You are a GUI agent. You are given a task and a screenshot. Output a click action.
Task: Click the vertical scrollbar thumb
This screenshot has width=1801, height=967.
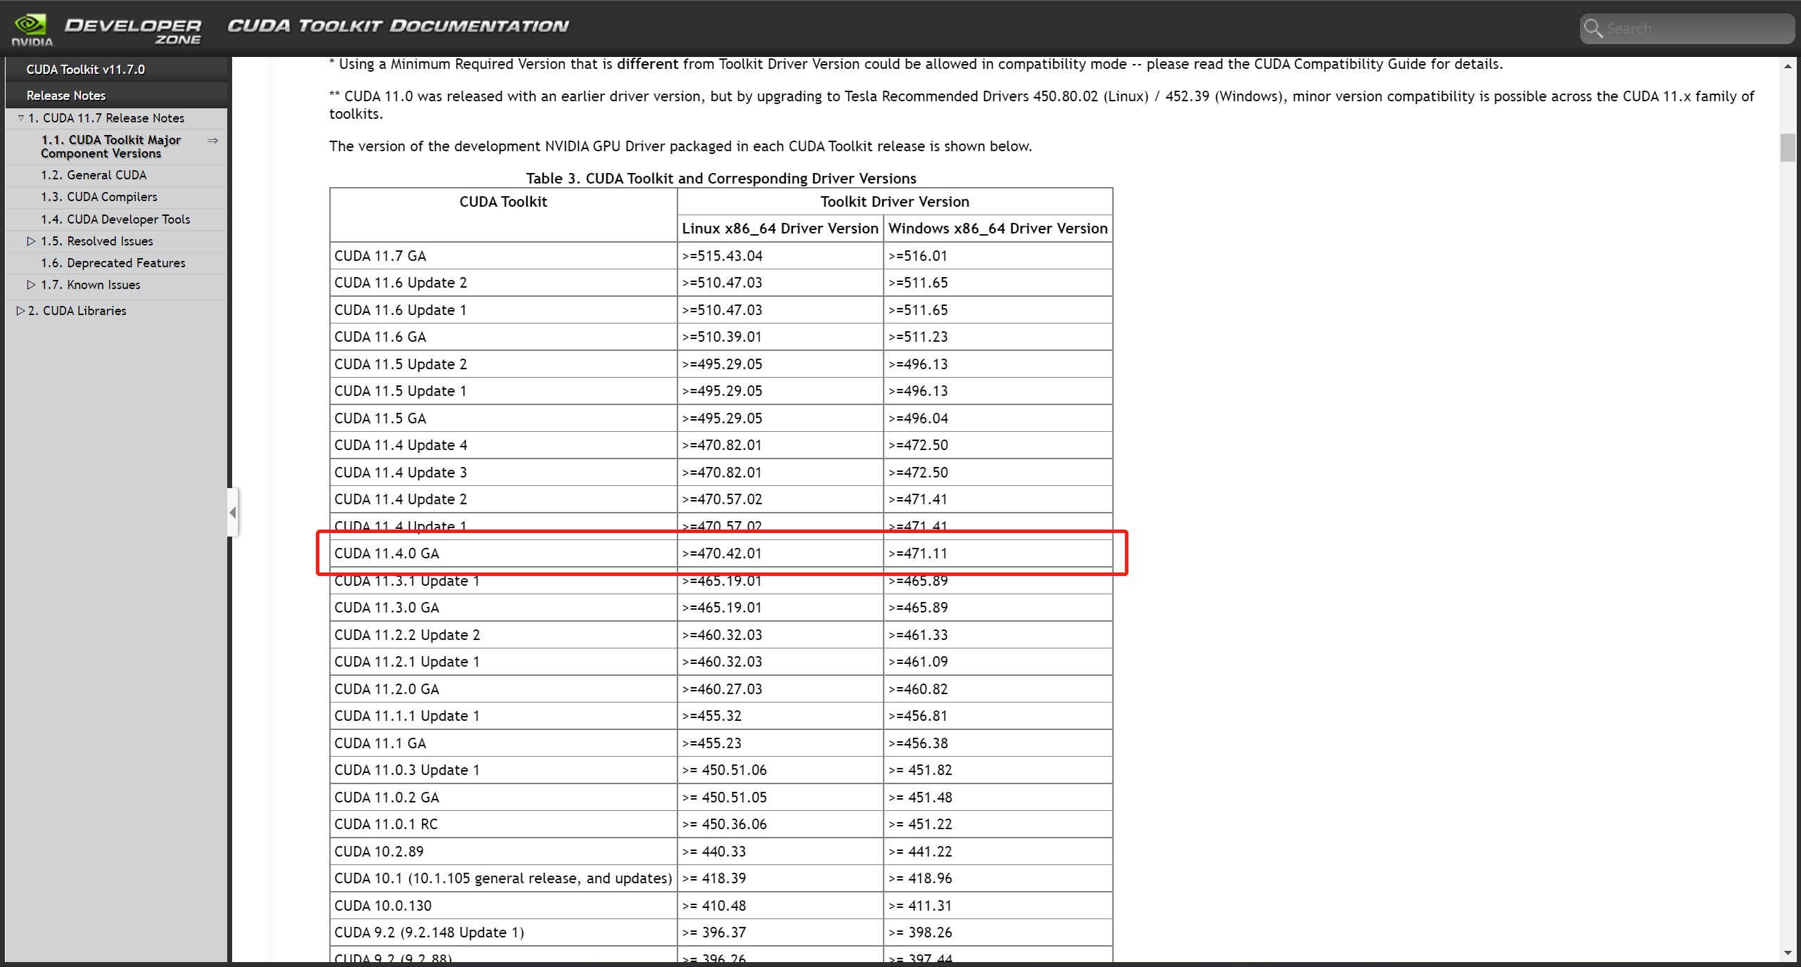tap(1788, 148)
